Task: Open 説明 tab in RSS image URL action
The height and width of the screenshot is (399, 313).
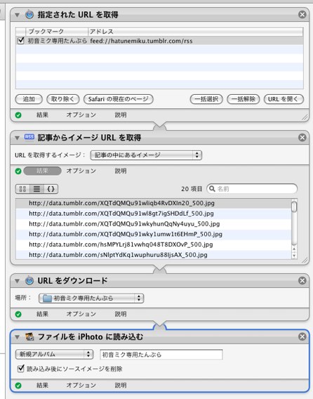Action: click(121, 171)
